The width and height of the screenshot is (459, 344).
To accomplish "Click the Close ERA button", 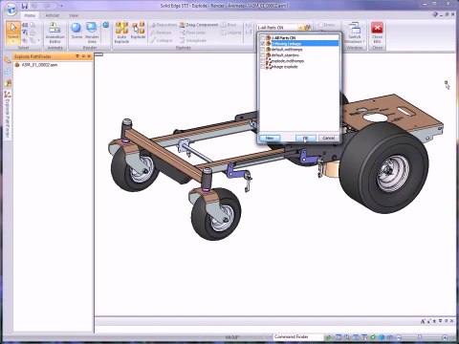I will (377, 32).
